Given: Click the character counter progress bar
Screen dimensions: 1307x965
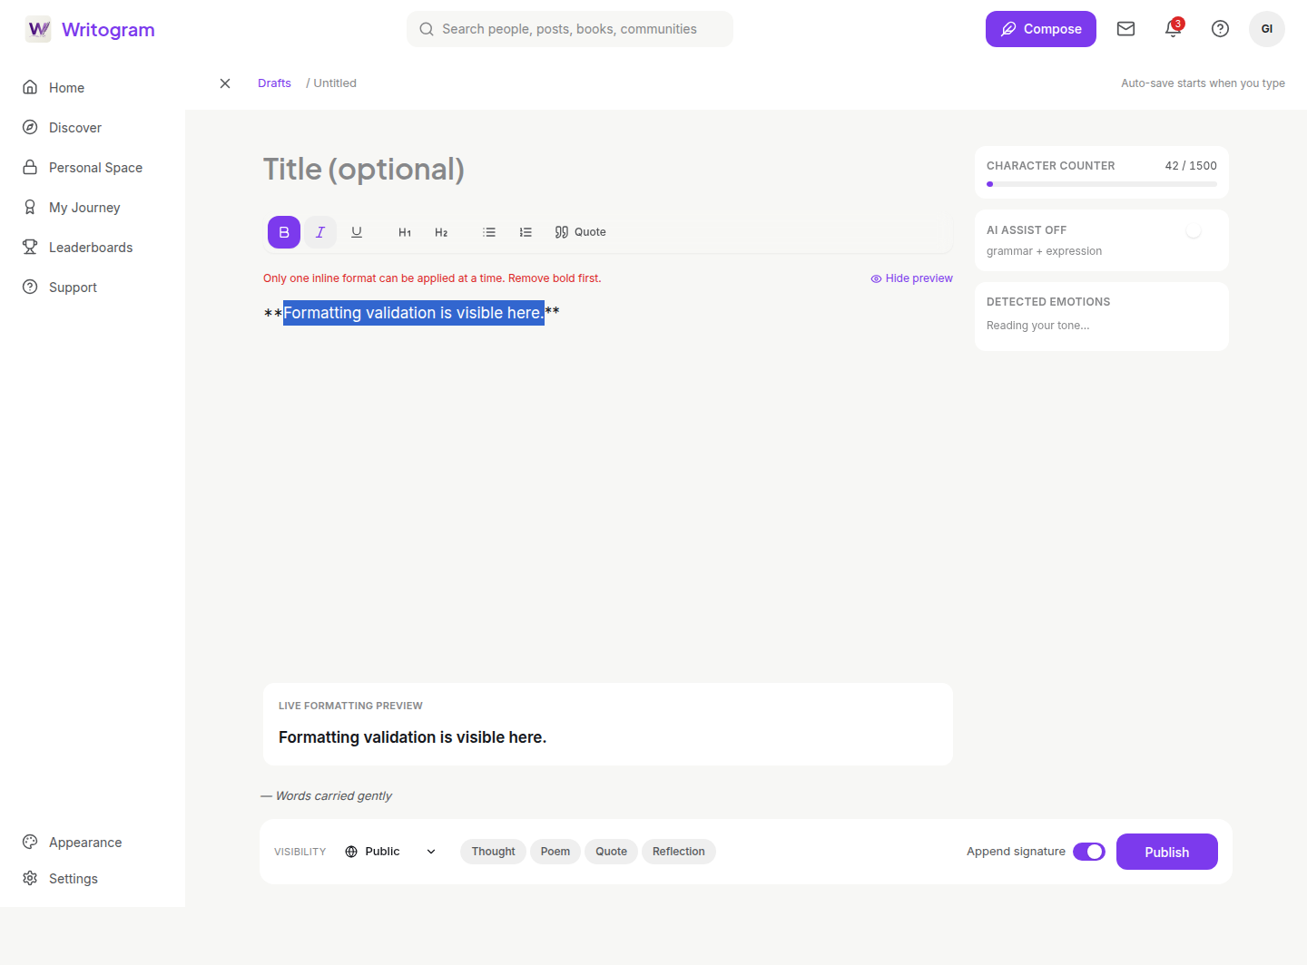Looking at the screenshot, I should 1102,184.
